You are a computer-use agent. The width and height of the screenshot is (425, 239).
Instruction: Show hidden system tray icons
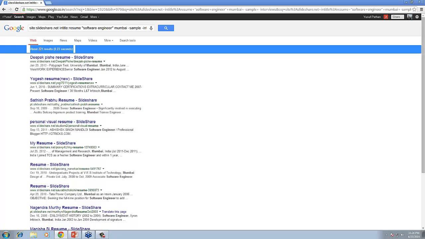tap(386, 235)
